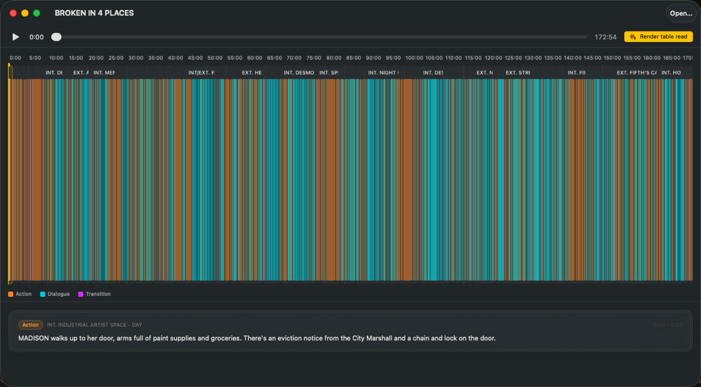
Task: Select the INT. FII scene label
Action: [577, 73]
